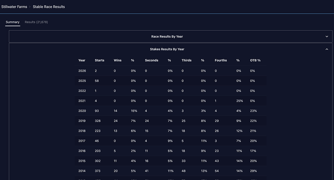Click the 33 thirds value for 2015
This screenshot has height=180, width=334.
(x=183, y=161)
